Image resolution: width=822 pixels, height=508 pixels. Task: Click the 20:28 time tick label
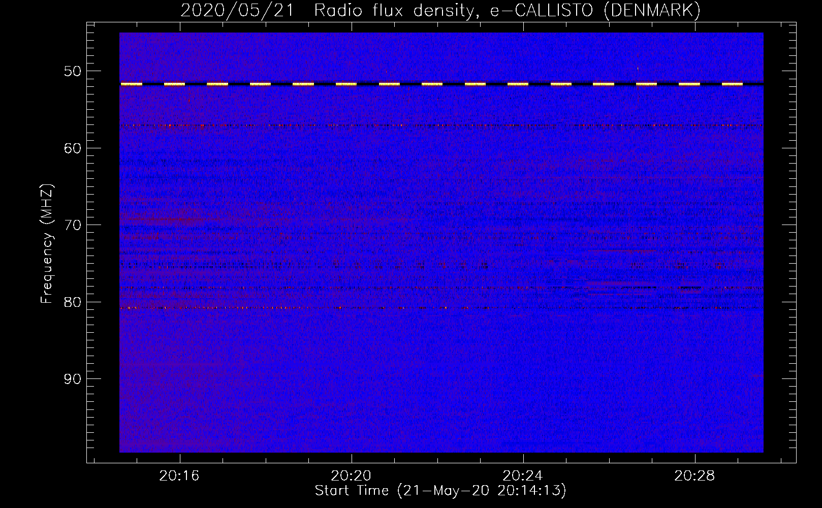coord(694,475)
